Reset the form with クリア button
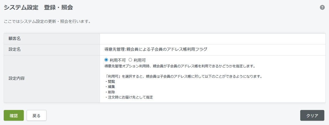 click(x=312, y=115)
